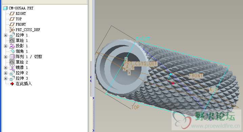
Task: Click the PRT_CSYS_DEF coordinate system icon
Action: pos(12,30)
